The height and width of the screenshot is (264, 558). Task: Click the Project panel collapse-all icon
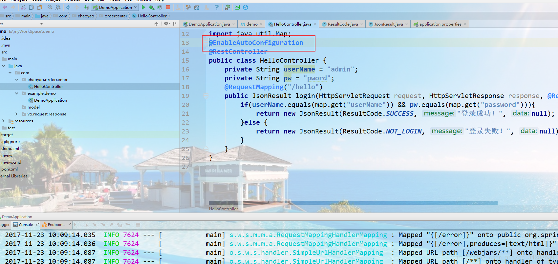click(x=156, y=24)
